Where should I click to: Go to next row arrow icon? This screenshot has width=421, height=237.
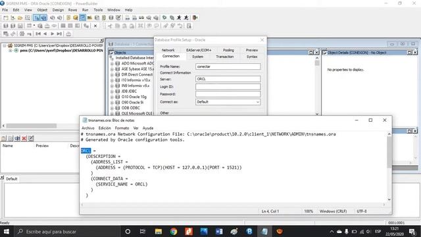[x=52, y=34]
